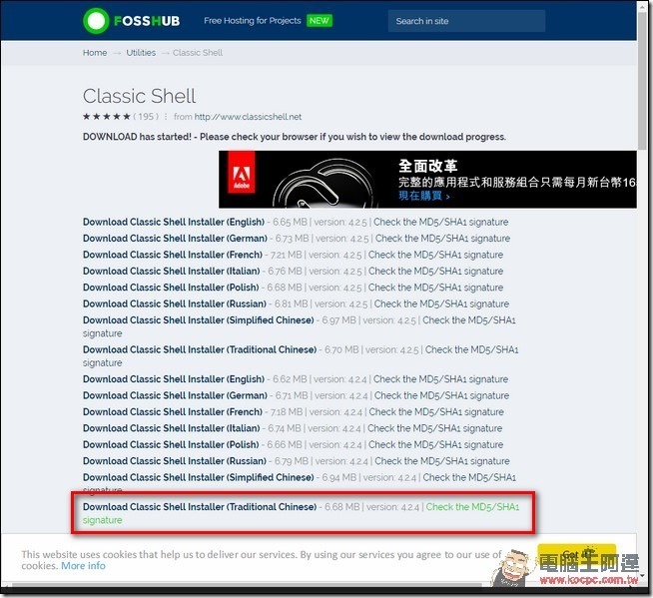Click Classic Shell breadcrumb item
The image size is (653, 598).
pyautogui.click(x=198, y=53)
